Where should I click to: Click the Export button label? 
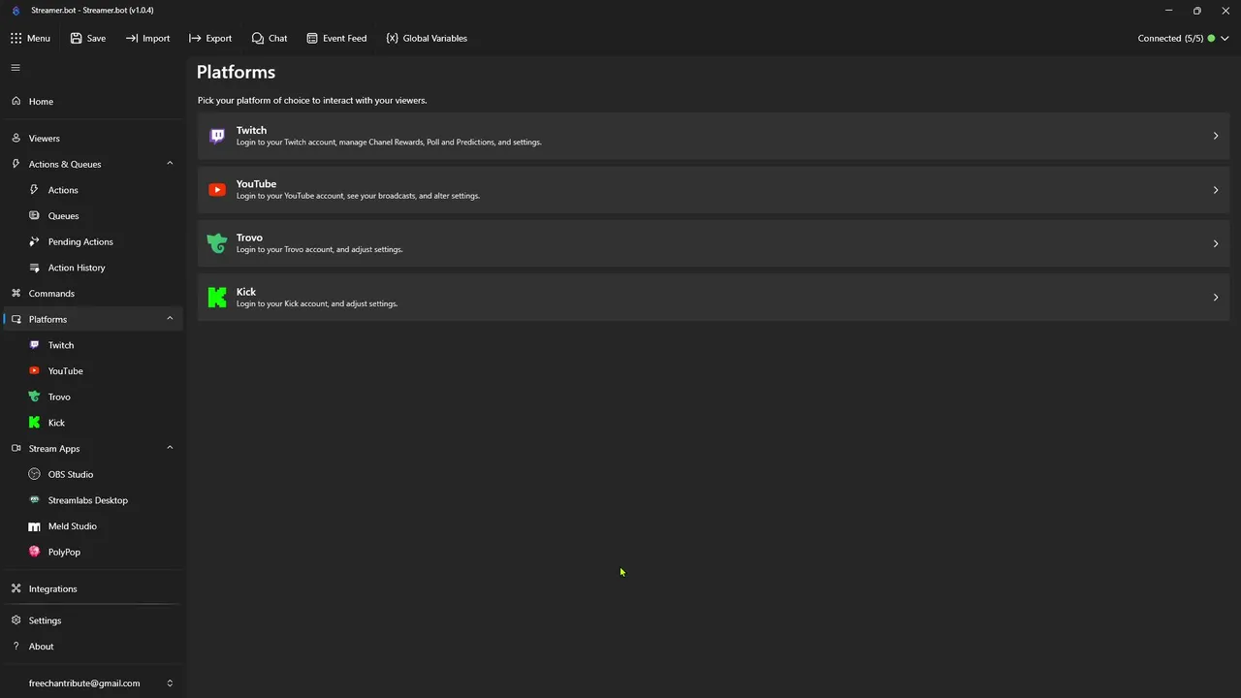pyautogui.click(x=219, y=39)
